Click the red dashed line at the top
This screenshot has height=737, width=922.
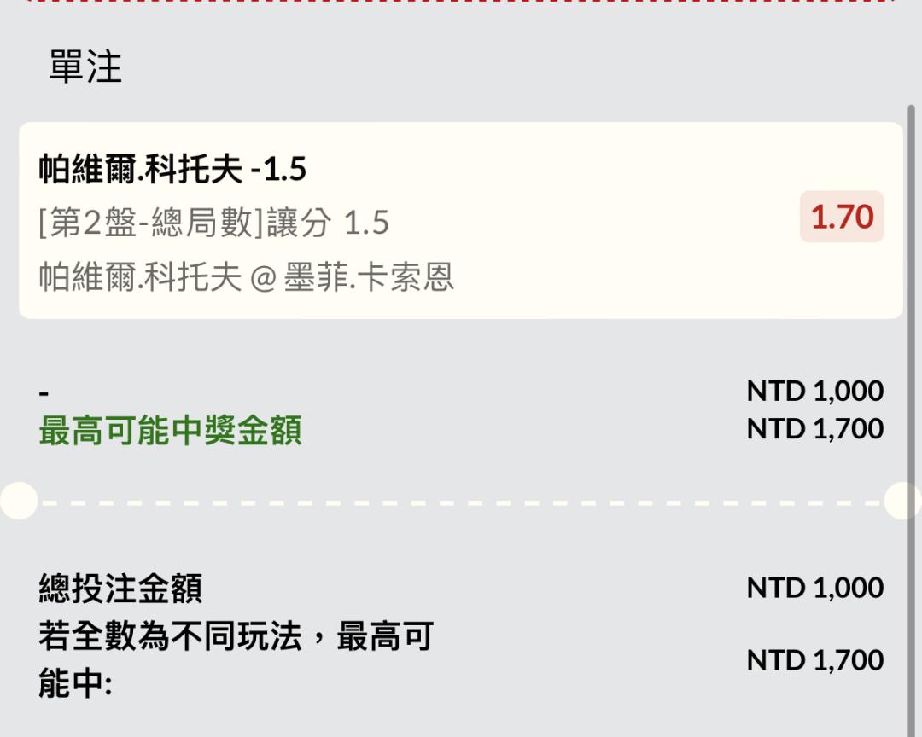pos(461,2)
